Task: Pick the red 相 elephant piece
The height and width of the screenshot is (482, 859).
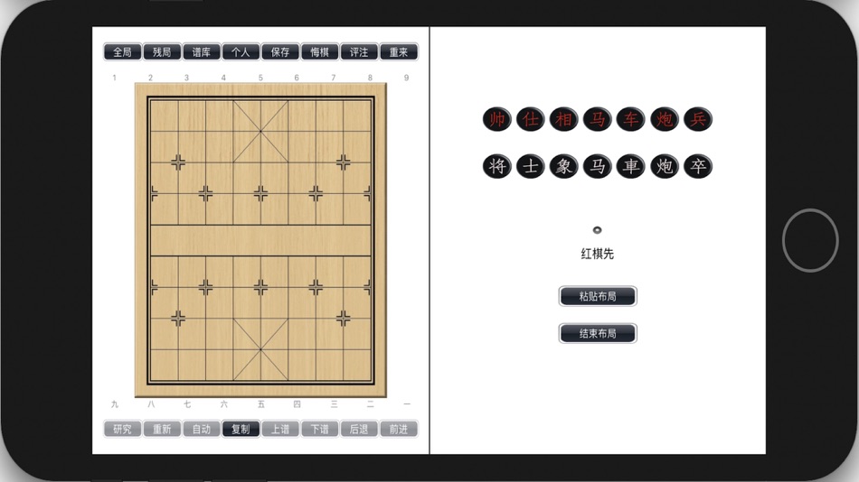Action: [563, 119]
